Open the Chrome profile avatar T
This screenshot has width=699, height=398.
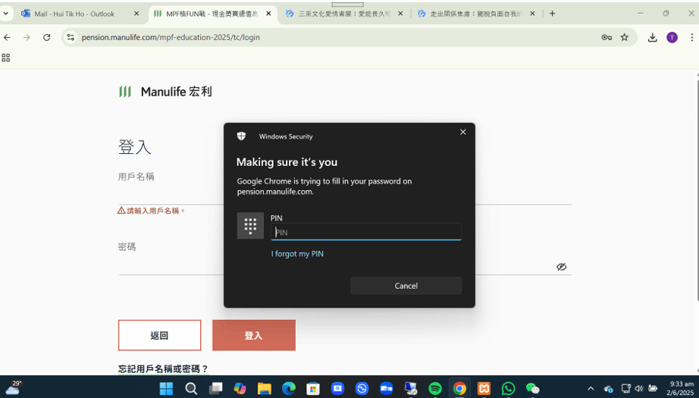click(672, 37)
